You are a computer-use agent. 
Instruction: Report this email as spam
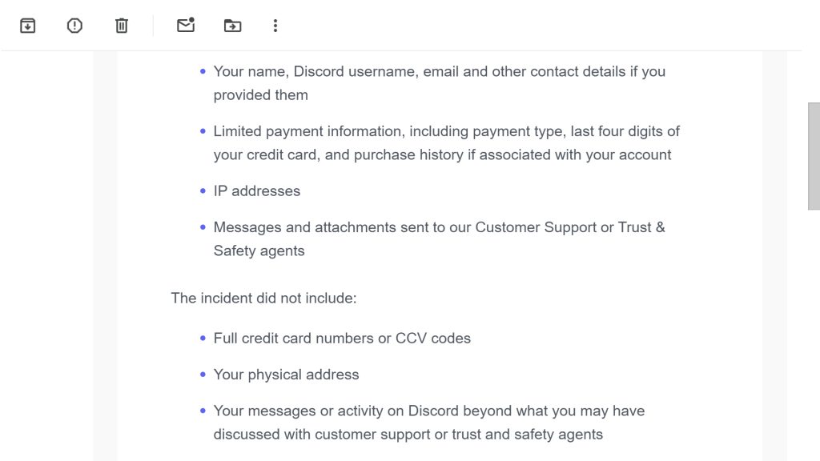74,26
